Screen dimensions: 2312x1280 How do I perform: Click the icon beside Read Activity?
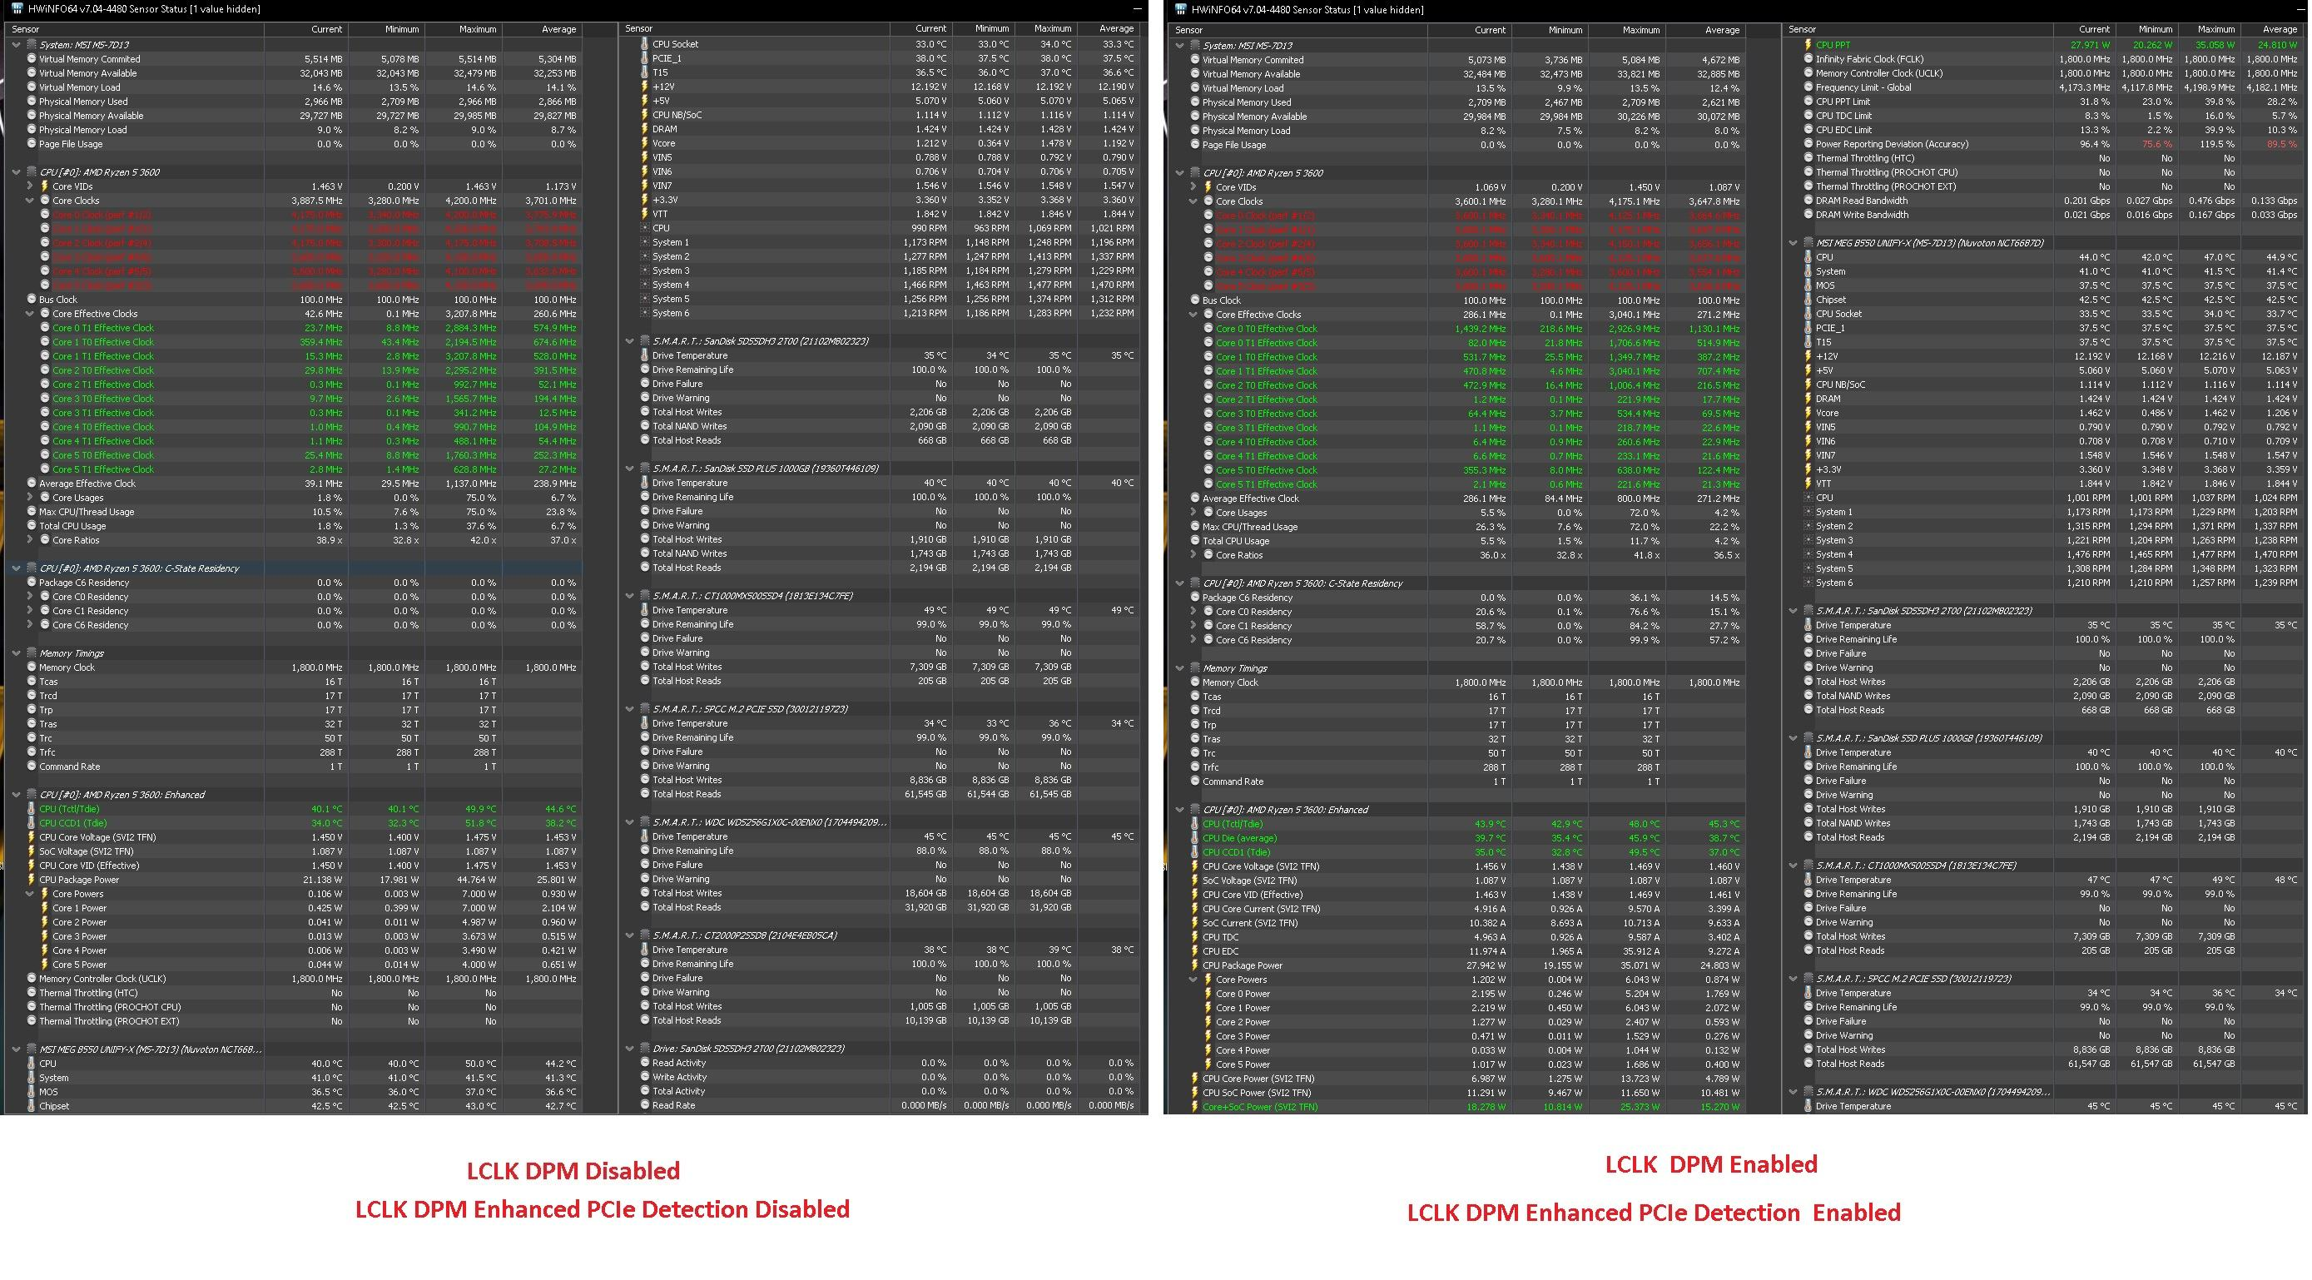(644, 1063)
